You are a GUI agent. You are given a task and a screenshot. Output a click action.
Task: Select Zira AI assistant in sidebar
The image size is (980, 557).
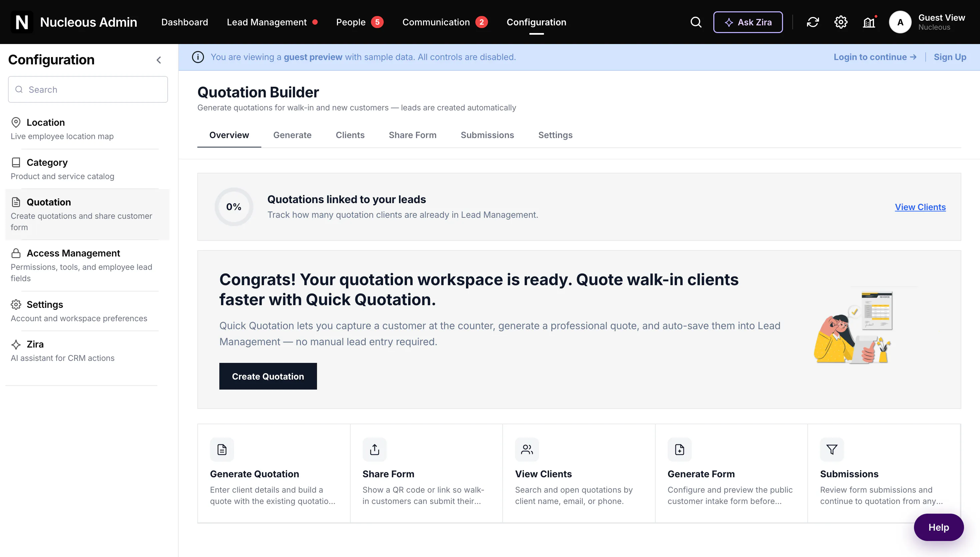pyautogui.click(x=88, y=351)
